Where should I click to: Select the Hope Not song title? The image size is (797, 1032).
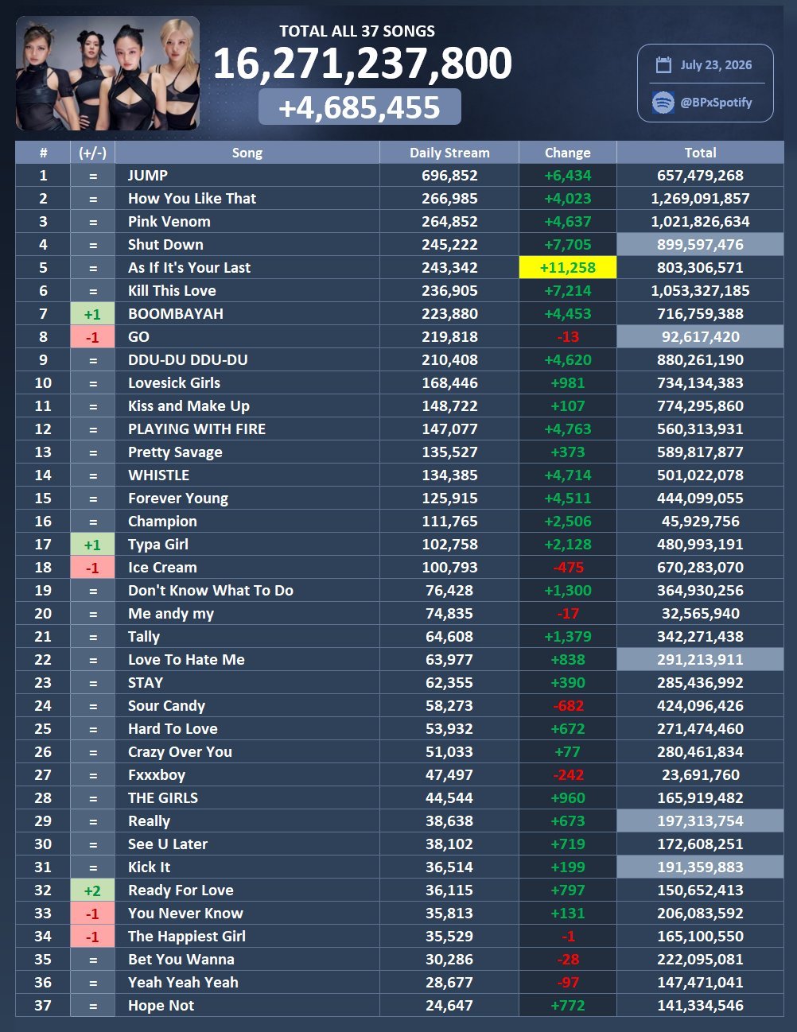(161, 1006)
